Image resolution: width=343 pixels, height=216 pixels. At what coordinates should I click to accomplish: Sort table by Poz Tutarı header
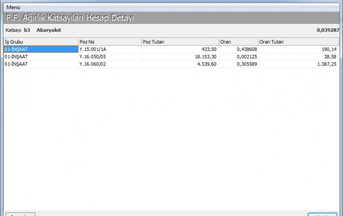(180, 42)
